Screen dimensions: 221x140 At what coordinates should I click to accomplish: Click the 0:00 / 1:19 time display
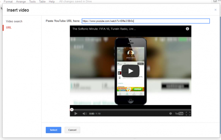(x=95, y=114)
